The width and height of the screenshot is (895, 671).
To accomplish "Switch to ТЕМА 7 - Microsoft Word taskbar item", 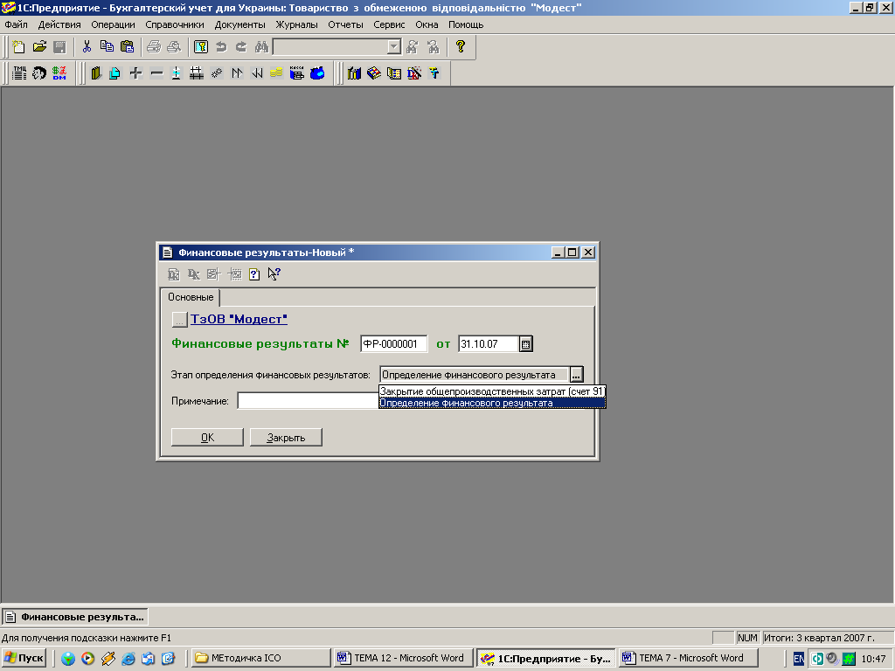I will [x=689, y=658].
